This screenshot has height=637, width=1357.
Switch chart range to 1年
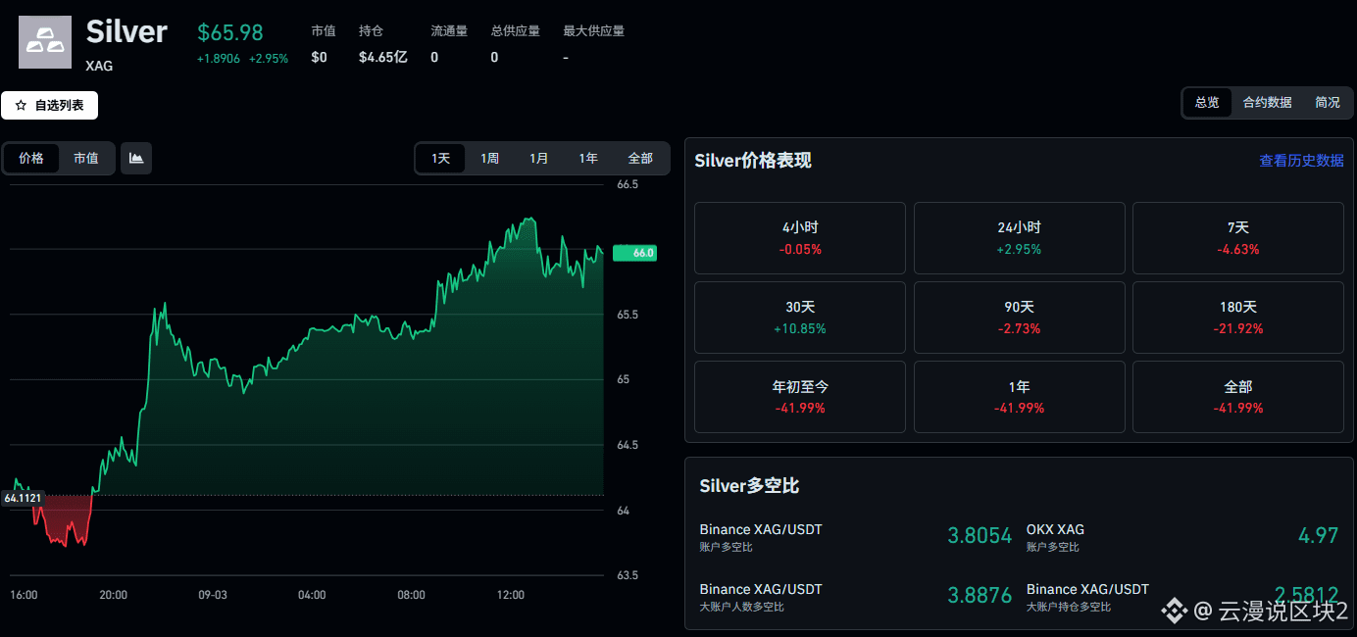(588, 159)
